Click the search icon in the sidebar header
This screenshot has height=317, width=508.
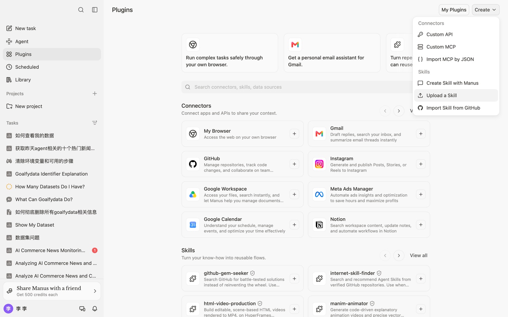tap(81, 10)
